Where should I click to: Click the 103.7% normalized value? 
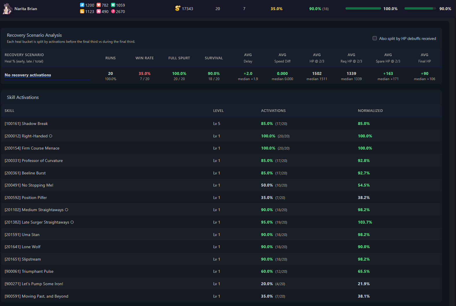[365, 222]
